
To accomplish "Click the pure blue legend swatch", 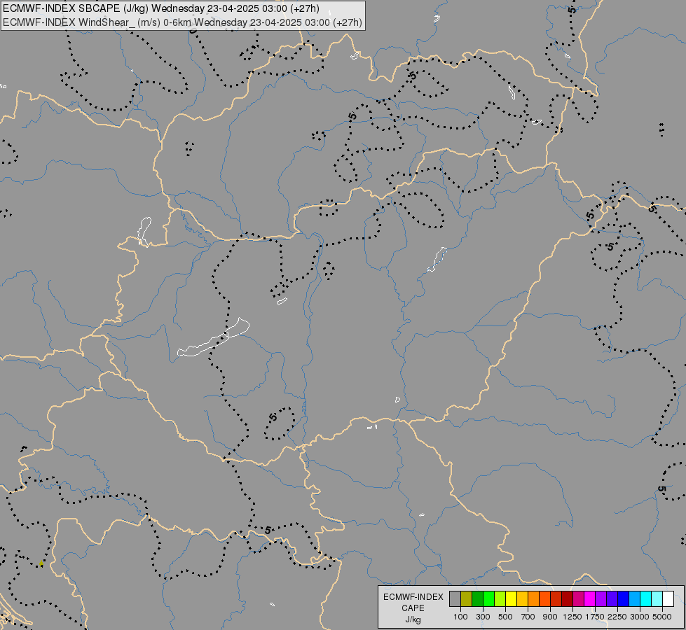I will (x=624, y=598).
